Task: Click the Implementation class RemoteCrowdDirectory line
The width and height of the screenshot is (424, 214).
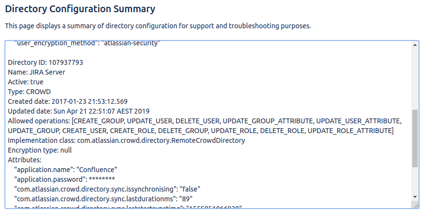Action: click(x=126, y=140)
